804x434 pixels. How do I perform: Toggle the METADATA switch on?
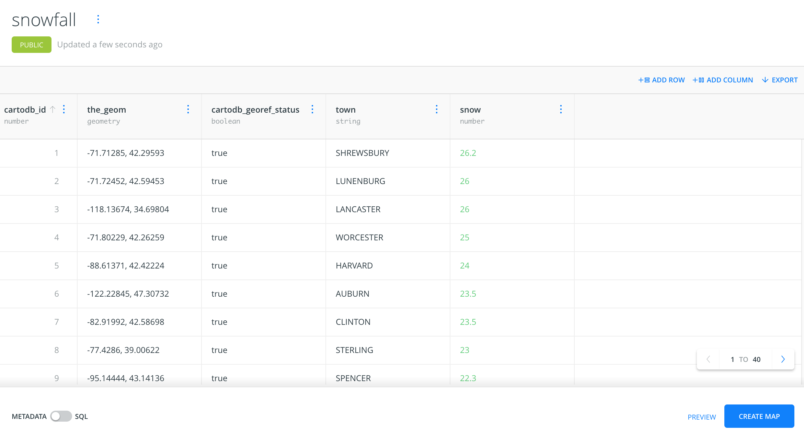coord(60,416)
